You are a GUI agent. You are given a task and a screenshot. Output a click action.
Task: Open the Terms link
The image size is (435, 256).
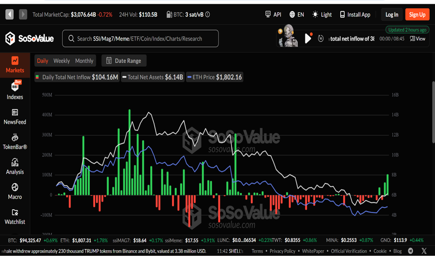tap(257, 251)
